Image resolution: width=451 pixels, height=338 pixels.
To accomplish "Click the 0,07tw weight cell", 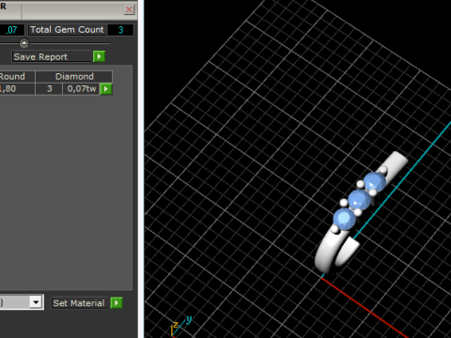I will pyautogui.click(x=81, y=89).
